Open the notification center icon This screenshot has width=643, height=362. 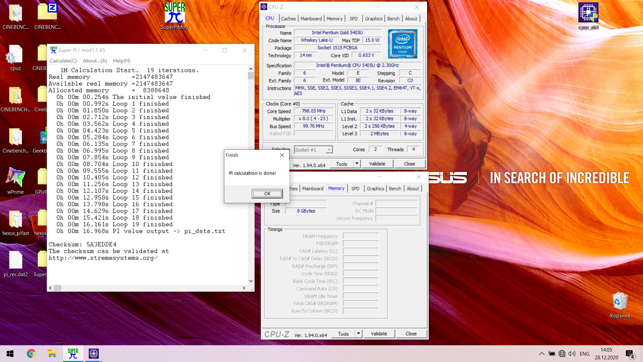click(x=630, y=354)
